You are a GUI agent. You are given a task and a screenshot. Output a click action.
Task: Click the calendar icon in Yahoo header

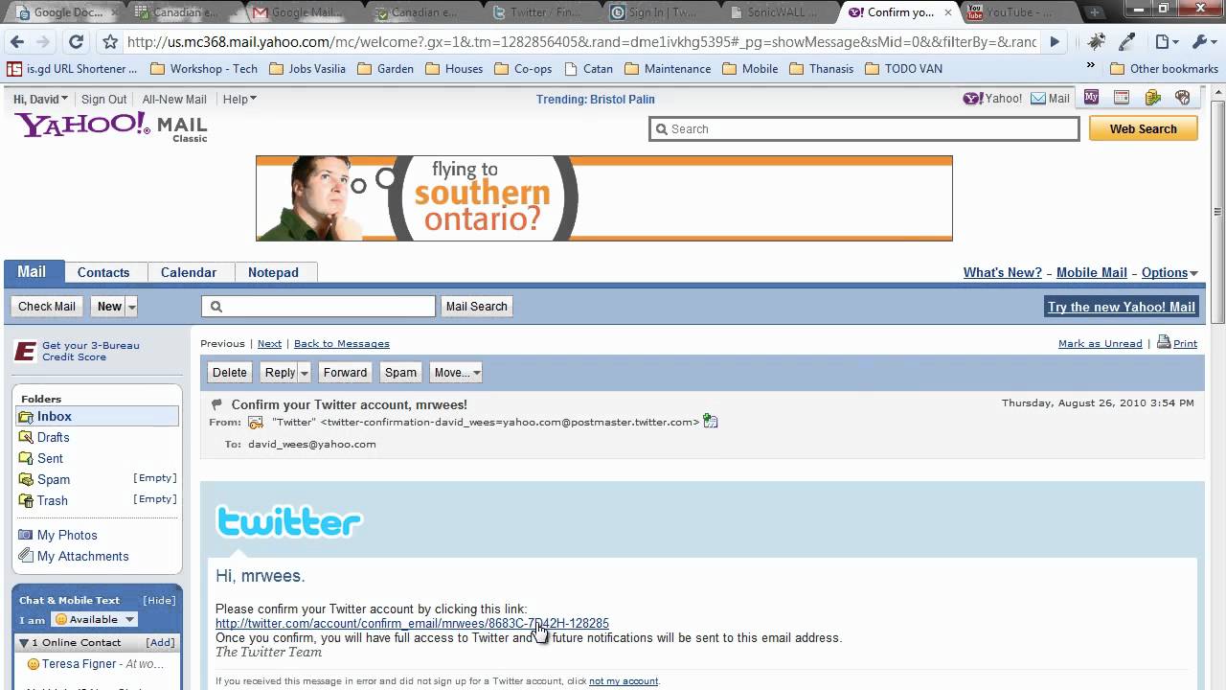coord(1122,98)
